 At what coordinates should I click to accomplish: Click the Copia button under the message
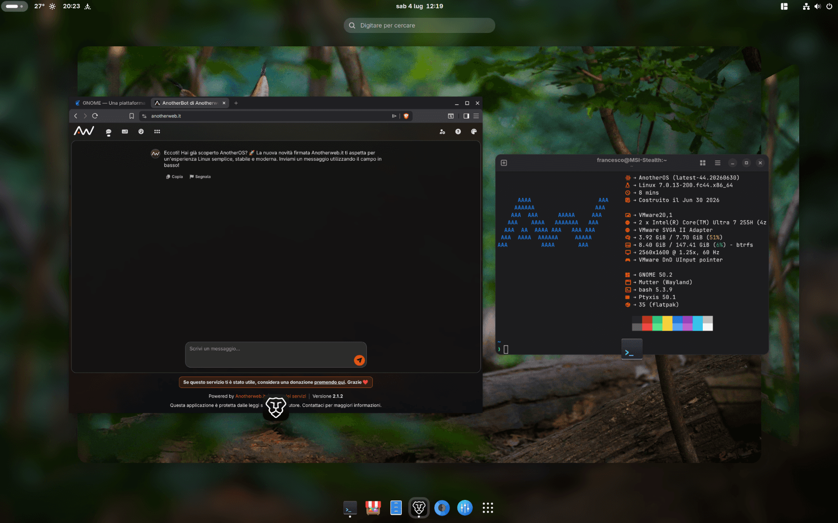pyautogui.click(x=175, y=176)
